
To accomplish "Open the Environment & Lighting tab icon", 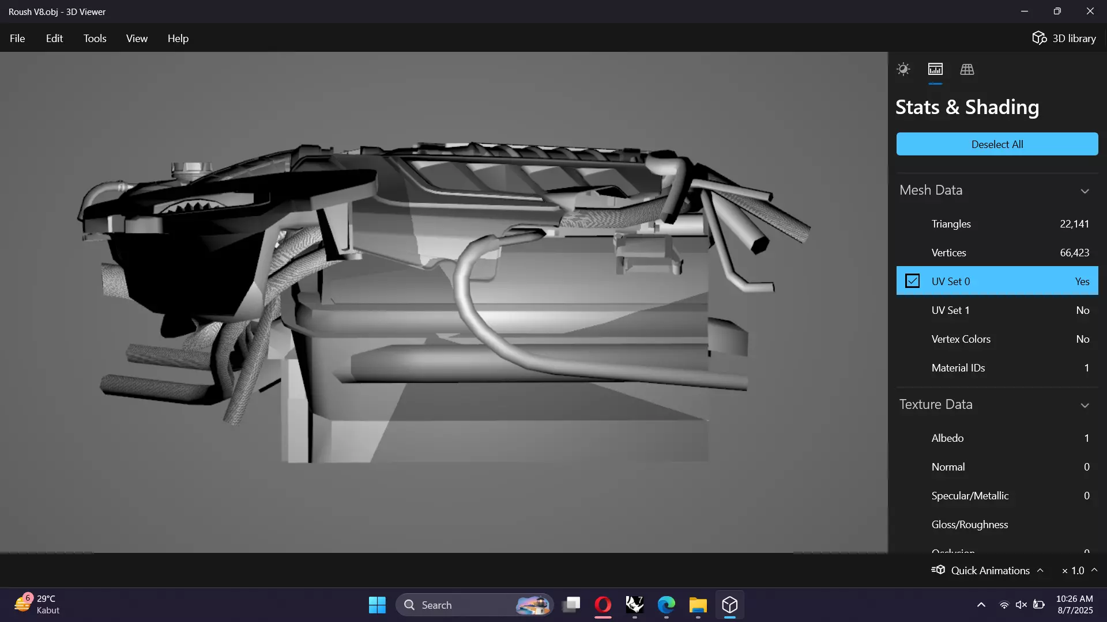I will click(x=903, y=69).
